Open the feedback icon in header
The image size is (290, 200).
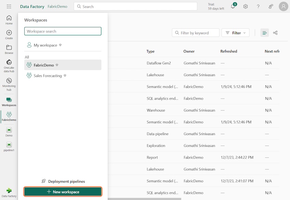(x=271, y=6)
